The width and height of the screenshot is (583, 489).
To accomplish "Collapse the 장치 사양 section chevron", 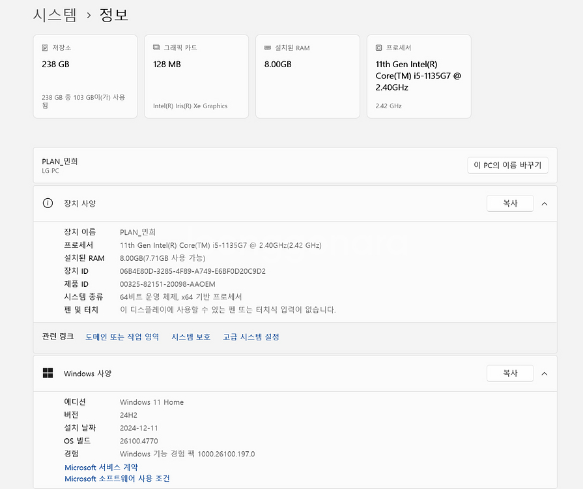I will (545, 203).
